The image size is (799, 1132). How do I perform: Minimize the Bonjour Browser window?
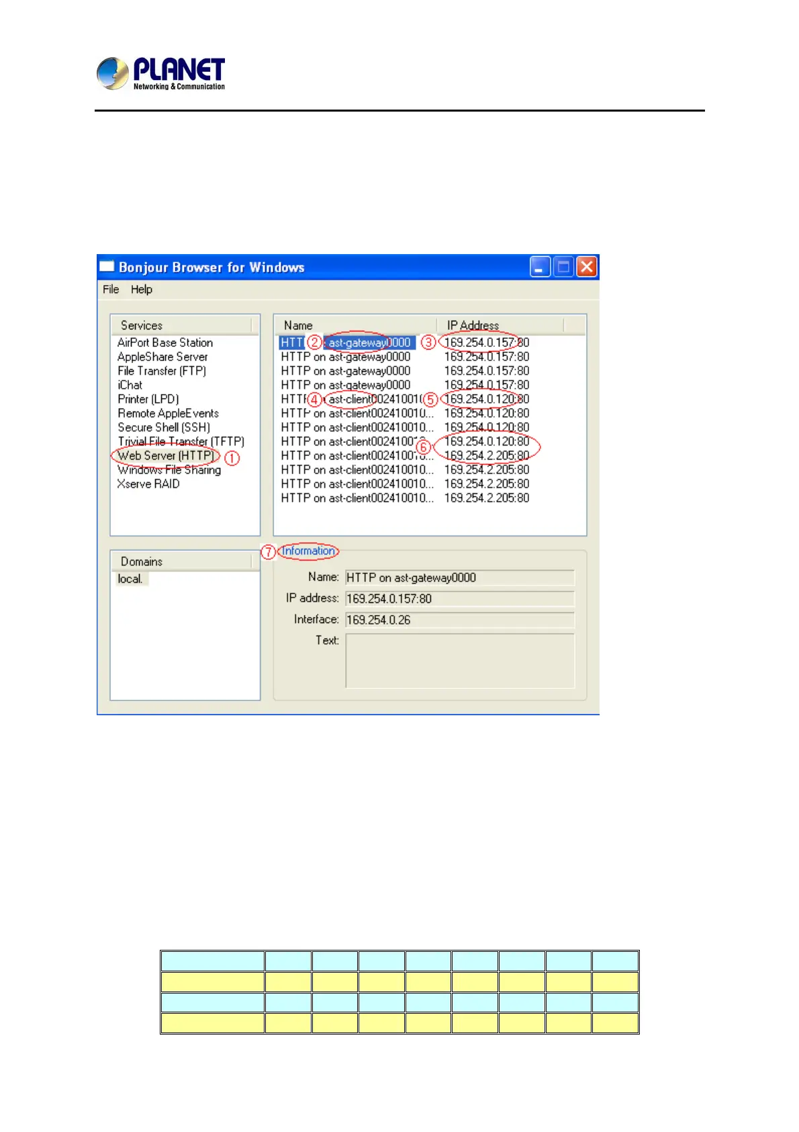click(540, 267)
